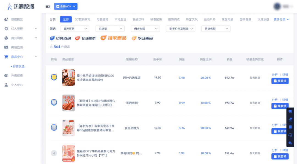Click the 个人中心 person icon
Screen dimensions: 297x164
(6, 85)
